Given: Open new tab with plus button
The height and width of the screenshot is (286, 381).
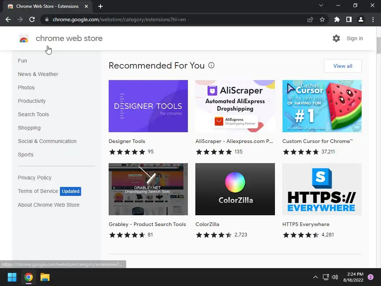Looking at the screenshot, I should (100, 6).
